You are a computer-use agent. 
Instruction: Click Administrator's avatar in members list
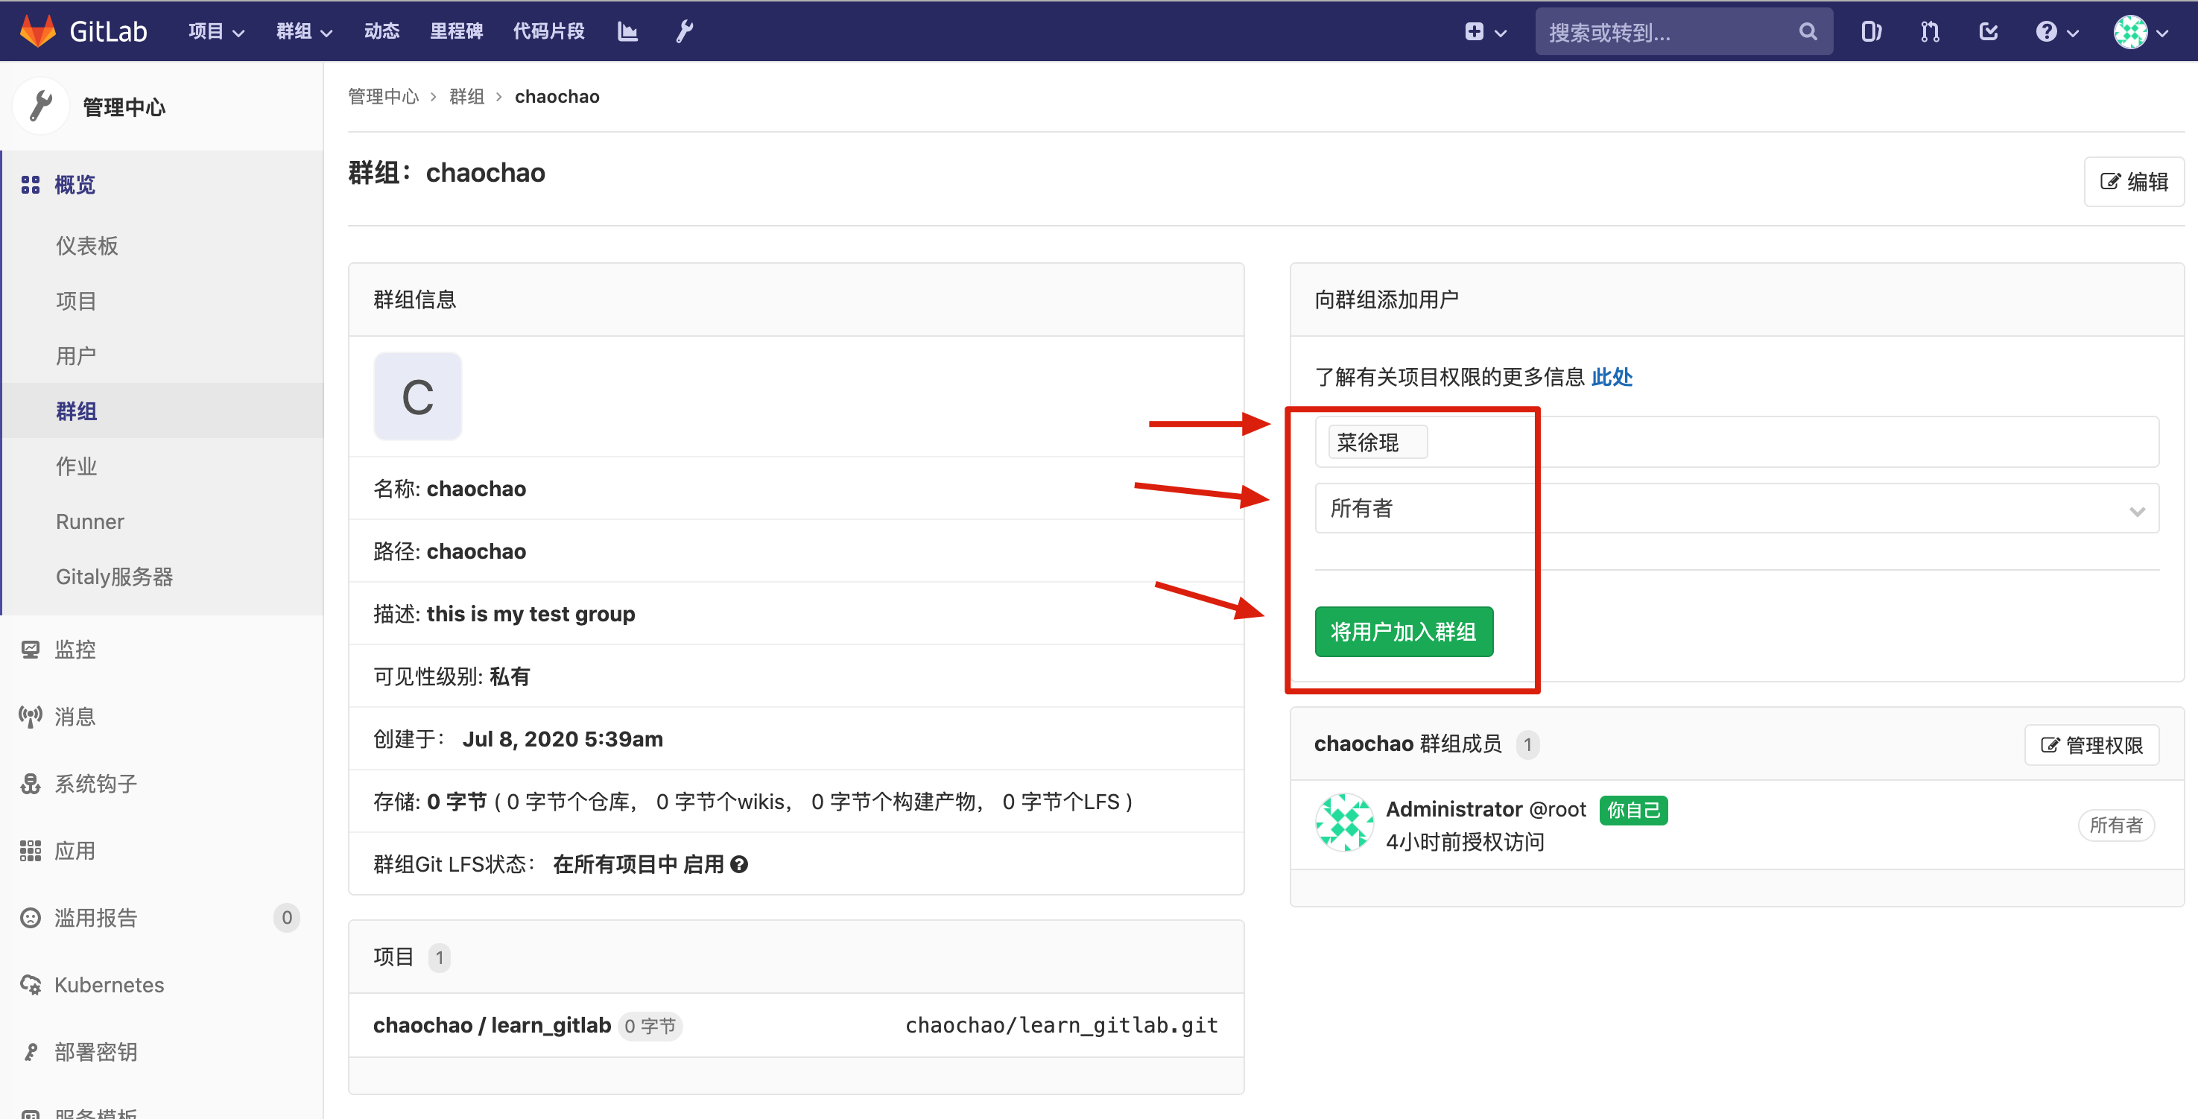(x=1344, y=823)
